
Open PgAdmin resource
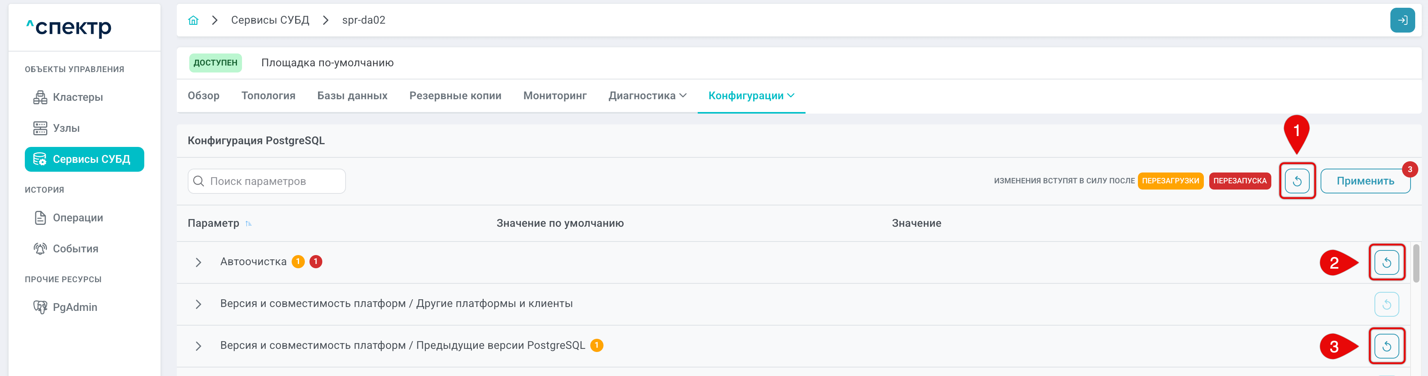tap(66, 307)
